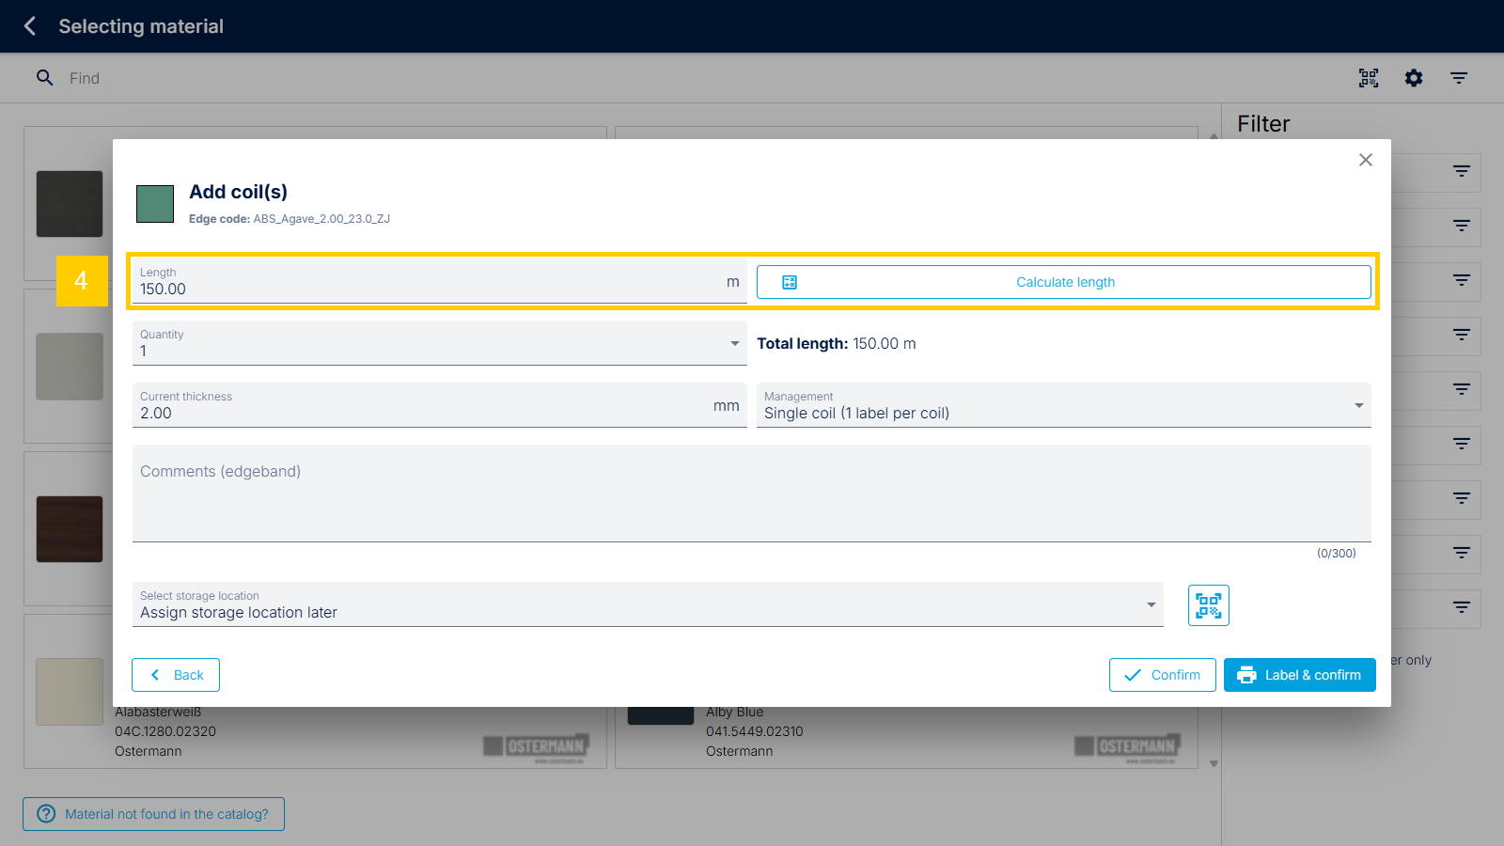Screen dimensions: 1504x846
Task: Click the Total length 150.00 m text
Action: [x=837, y=344]
